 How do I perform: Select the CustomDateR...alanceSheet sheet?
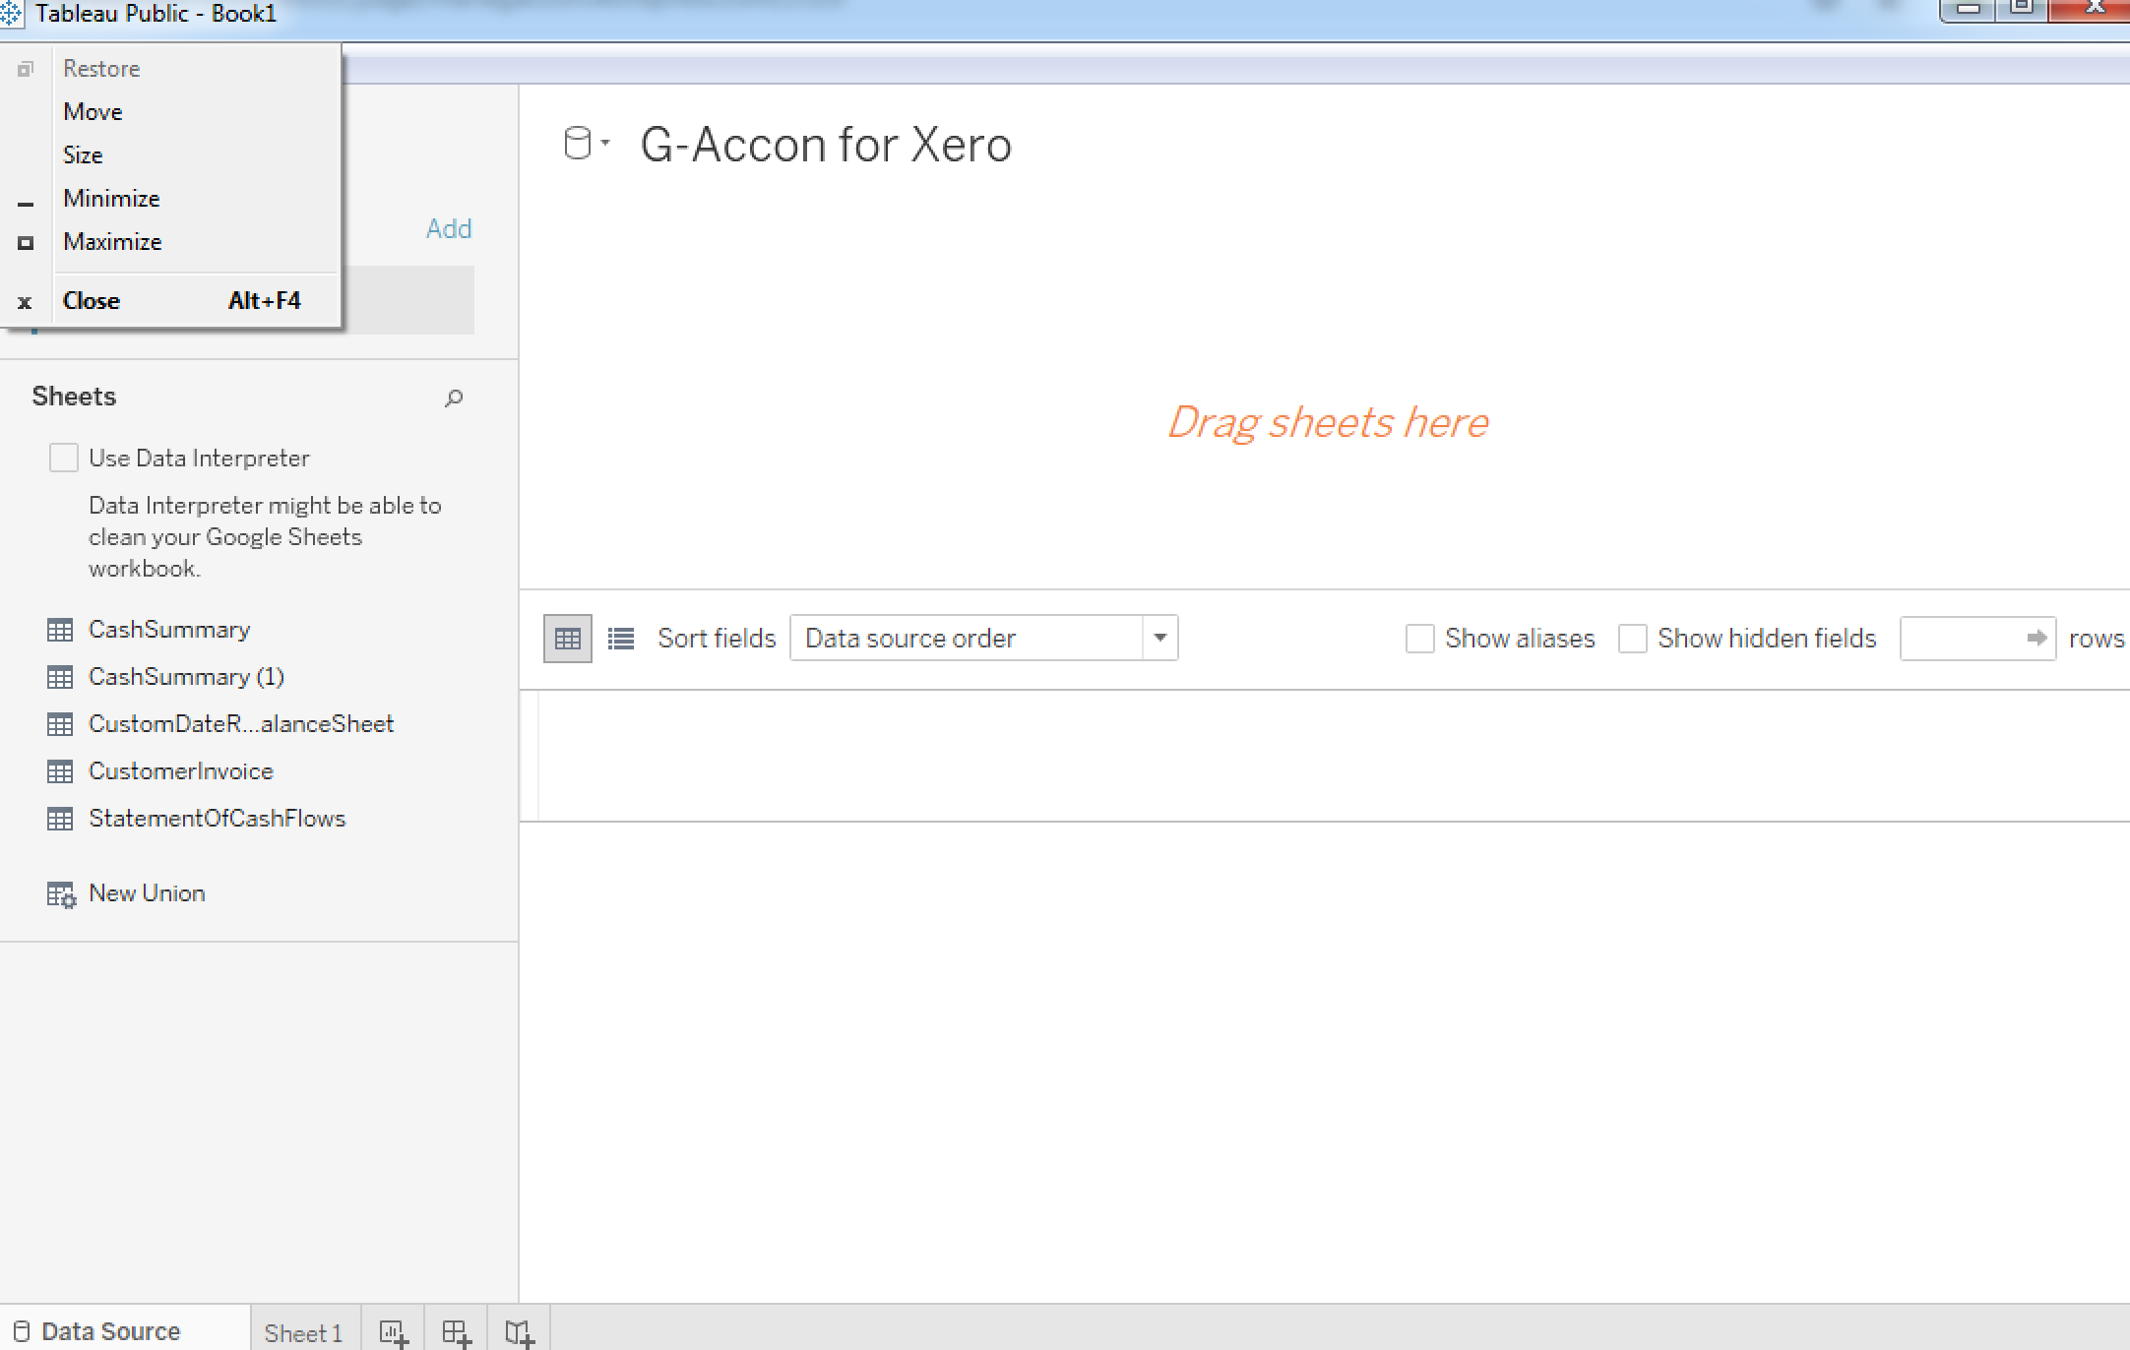tap(241, 724)
